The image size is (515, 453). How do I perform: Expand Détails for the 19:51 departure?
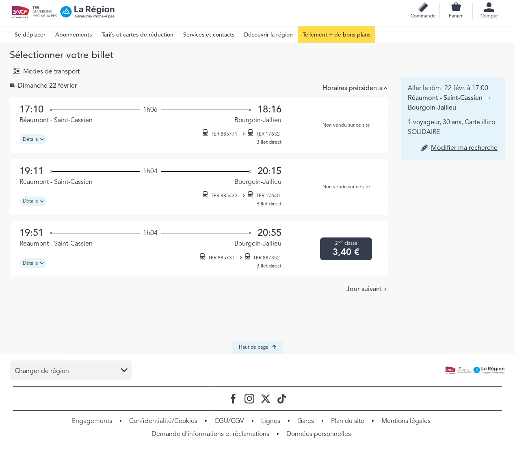point(33,263)
